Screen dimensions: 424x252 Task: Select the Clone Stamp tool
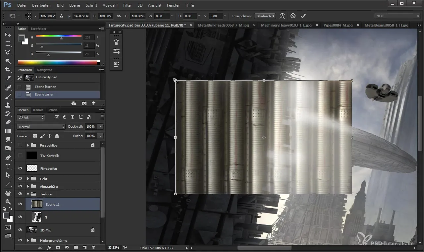click(x=8, y=105)
